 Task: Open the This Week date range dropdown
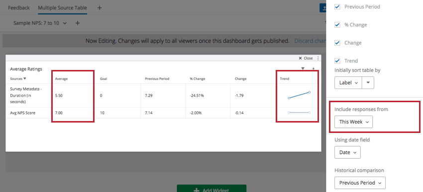coord(354,122)
